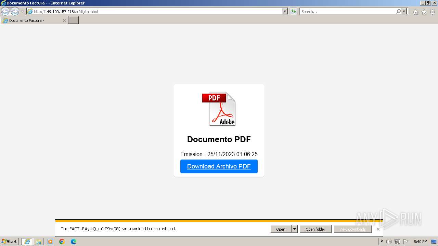Viewport: 438px width, 246px height.
Task: Click the download completed message text
Action: (118, 229)
